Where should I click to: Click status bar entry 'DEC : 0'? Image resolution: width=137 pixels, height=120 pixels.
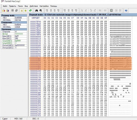coord(36,119)
